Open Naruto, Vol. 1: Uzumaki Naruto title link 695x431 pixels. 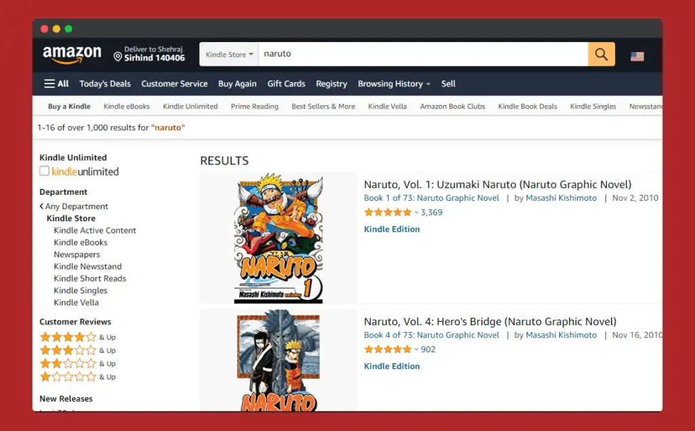tap(497, 185)
